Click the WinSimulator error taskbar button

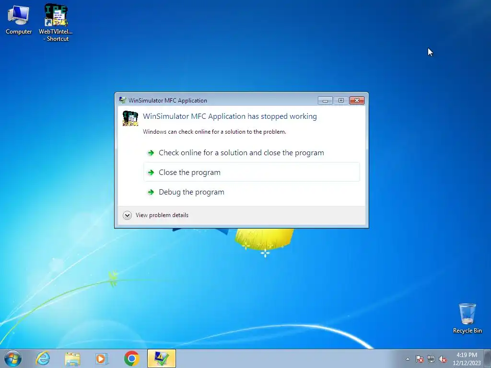point(162,358)
